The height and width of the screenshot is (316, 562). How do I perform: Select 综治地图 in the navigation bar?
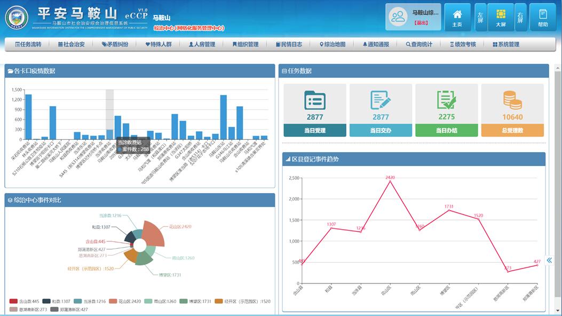tap(333, 44)
